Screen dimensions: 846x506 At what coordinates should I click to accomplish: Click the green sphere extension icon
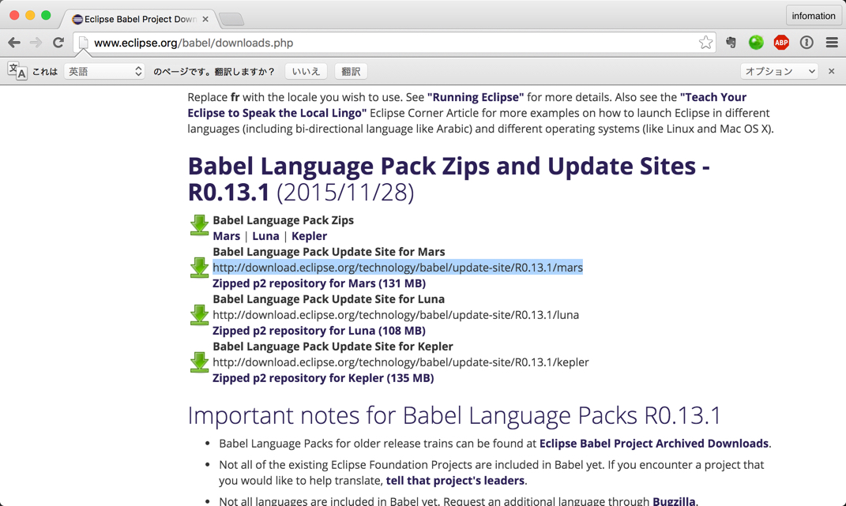tap(756, 43)
